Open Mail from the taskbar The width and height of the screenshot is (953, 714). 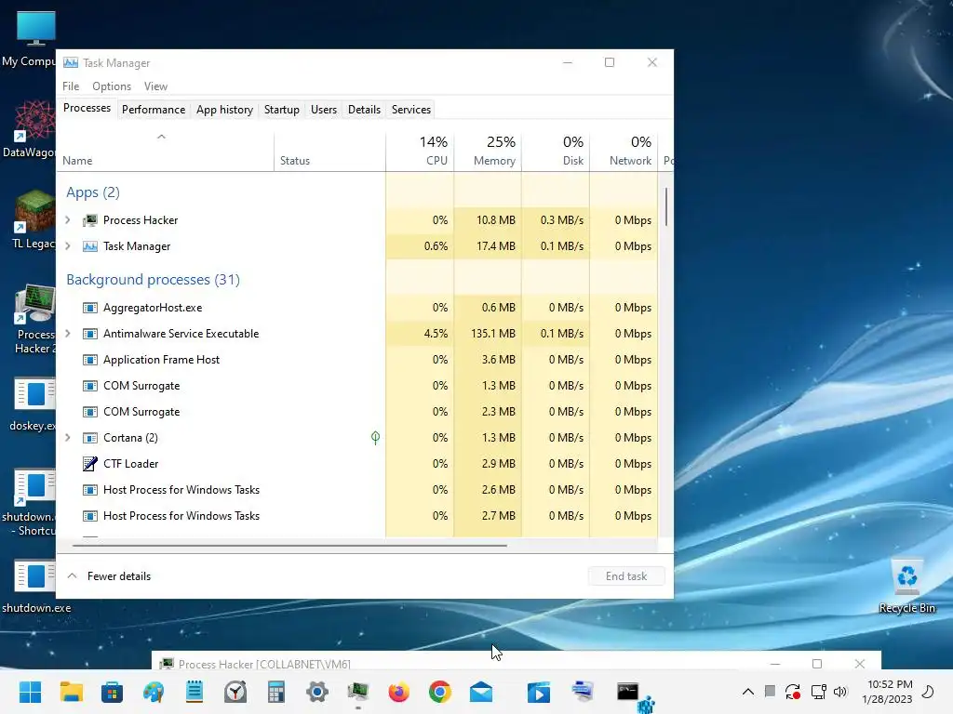[x=481, y=692]
